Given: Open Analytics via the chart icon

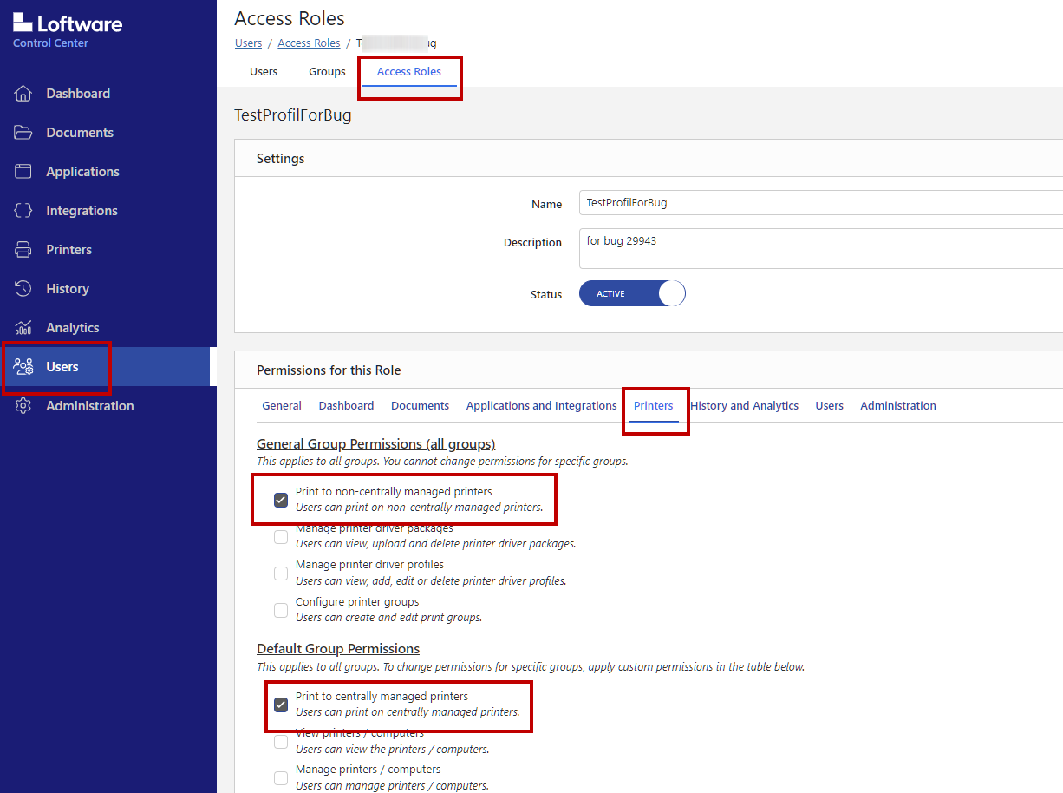Looking at the screenshot, I should tap(23, 328).
